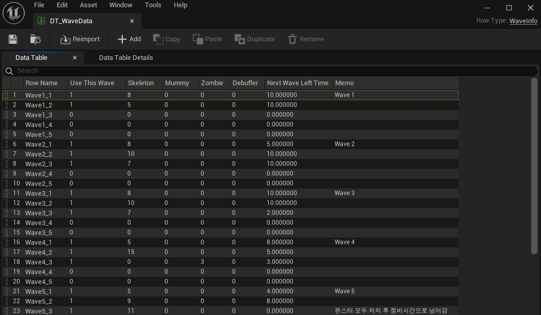This screenshot has width=541, height=315.
Task: Open the File menu
Action: [39, 5]
